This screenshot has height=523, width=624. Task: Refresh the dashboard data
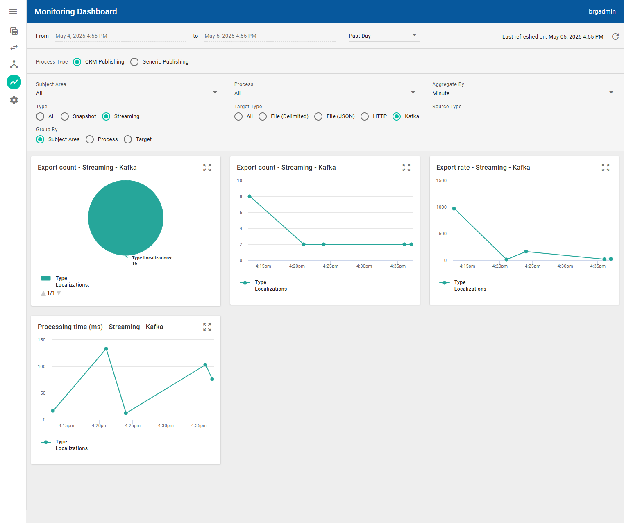(x=615, y=36)
